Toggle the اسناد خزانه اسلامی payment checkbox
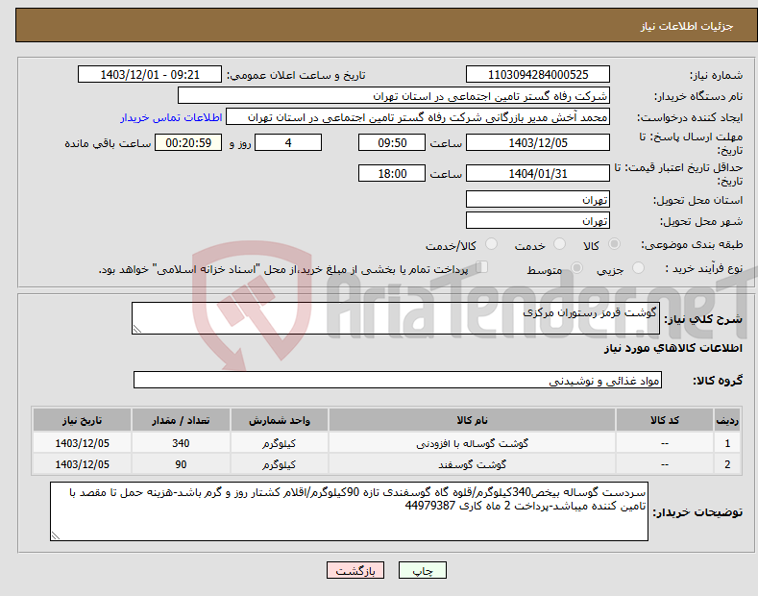The width and height of the screenshot is (758, 596). click(x=481, y=267)
